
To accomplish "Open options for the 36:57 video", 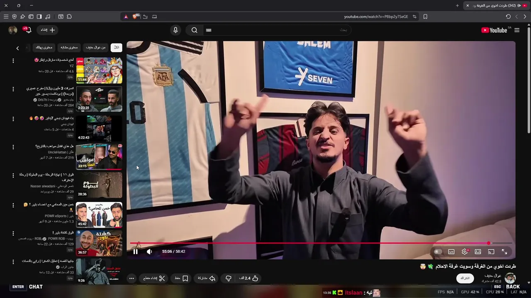I will (x=13, y=233).
